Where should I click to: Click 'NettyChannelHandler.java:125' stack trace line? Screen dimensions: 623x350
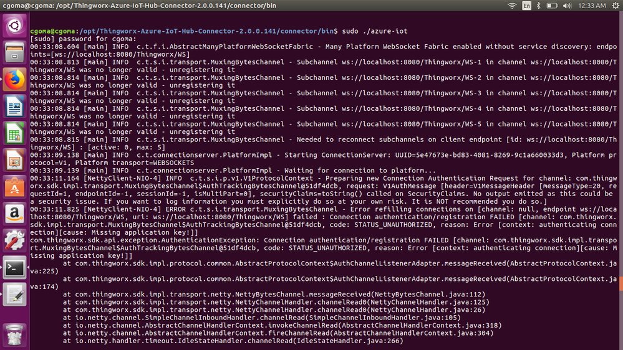coord(276,303)
